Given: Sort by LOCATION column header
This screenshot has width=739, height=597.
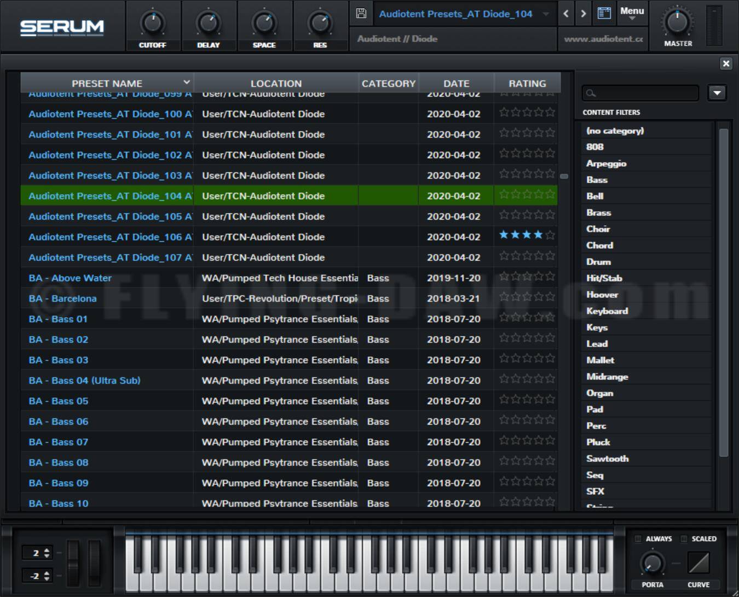Looking at the screenshot, I should (x=276, y=84).
